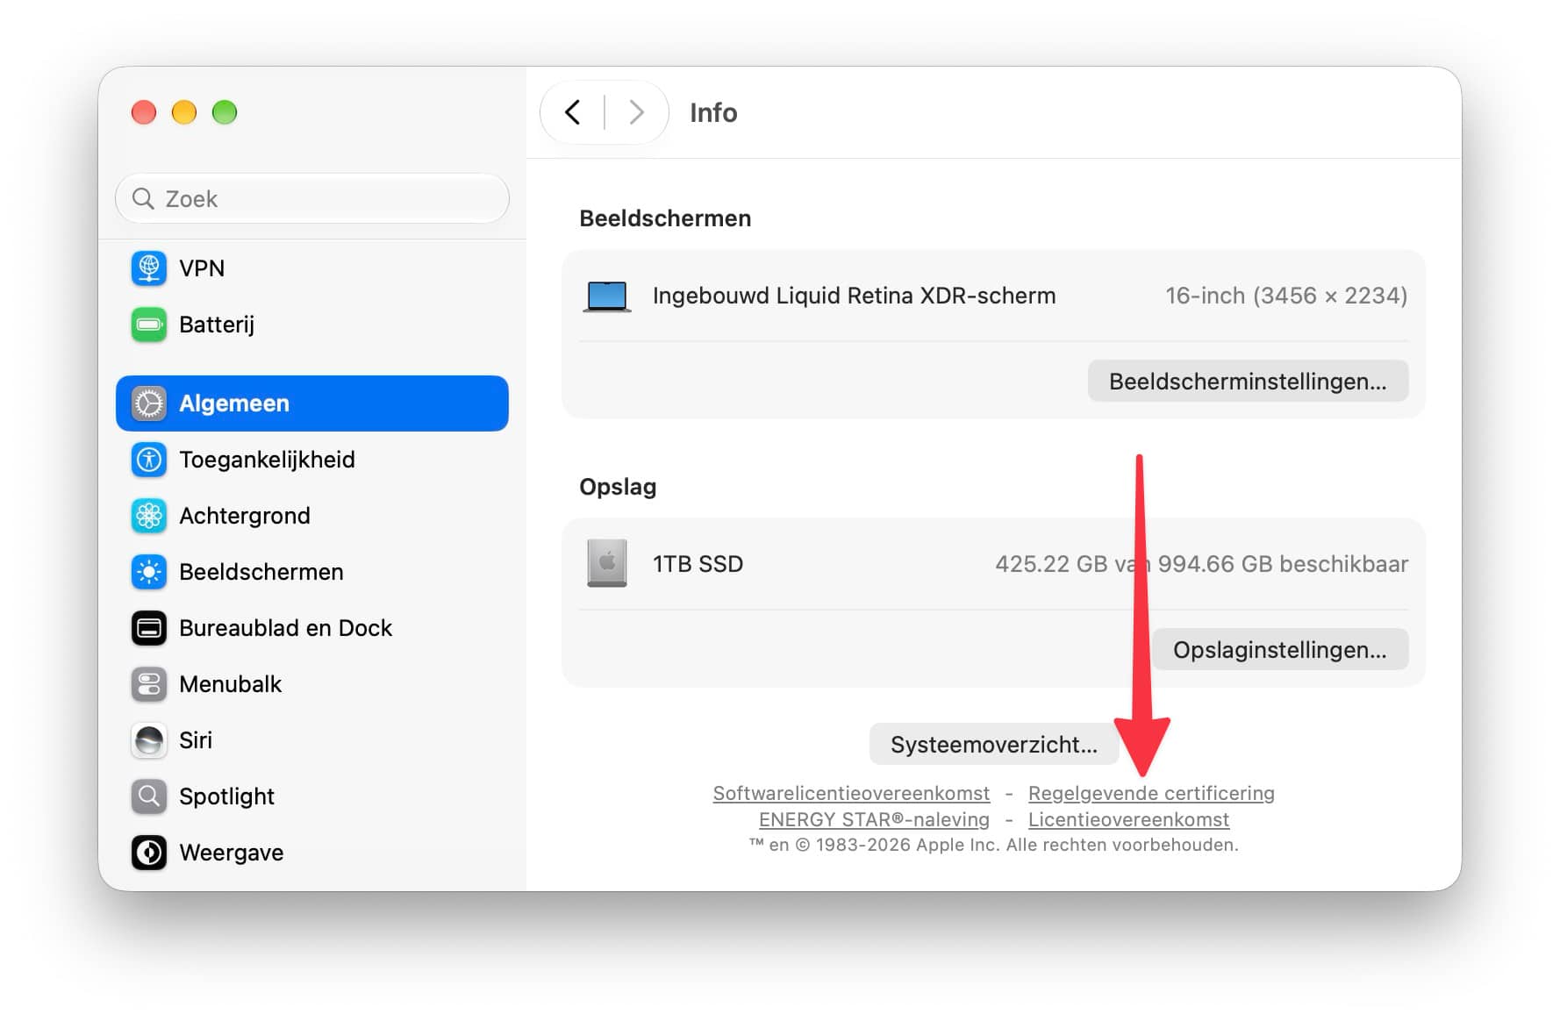Click the Spotlight magnifier icon

(149, 796)
